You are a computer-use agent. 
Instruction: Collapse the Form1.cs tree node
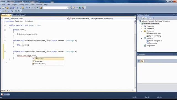pyautogui.click(x=142, y=38)
